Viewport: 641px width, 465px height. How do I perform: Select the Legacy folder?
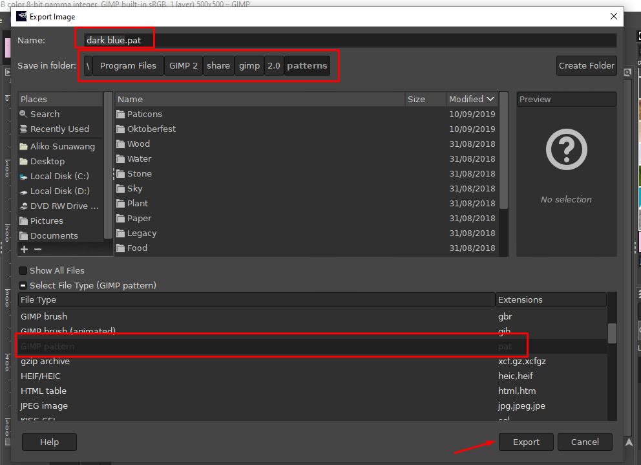[306, 233]
